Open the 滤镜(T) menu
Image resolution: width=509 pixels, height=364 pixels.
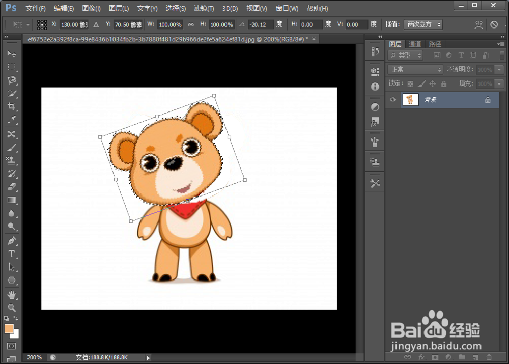click(x=204, y=8)
